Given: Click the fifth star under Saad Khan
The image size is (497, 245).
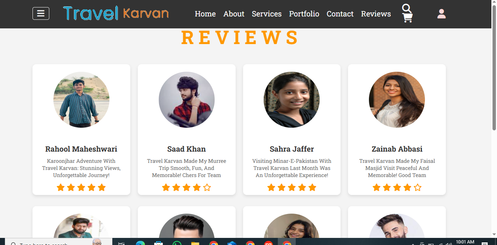Looking at the screenshot, I should (x=207, y=187).
